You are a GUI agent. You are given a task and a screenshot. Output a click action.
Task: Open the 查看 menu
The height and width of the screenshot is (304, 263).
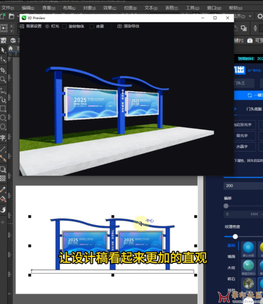tap(49, 8)
